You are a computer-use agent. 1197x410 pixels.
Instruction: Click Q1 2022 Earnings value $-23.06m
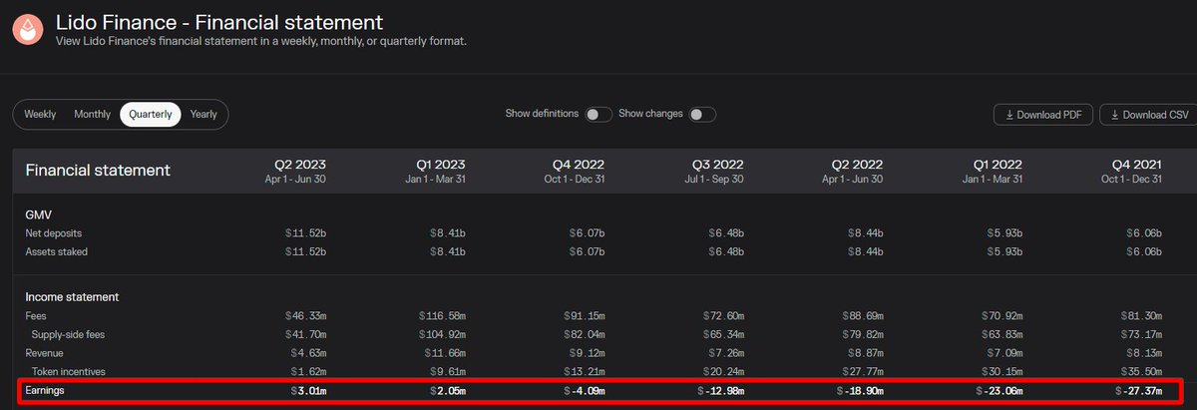999,391
